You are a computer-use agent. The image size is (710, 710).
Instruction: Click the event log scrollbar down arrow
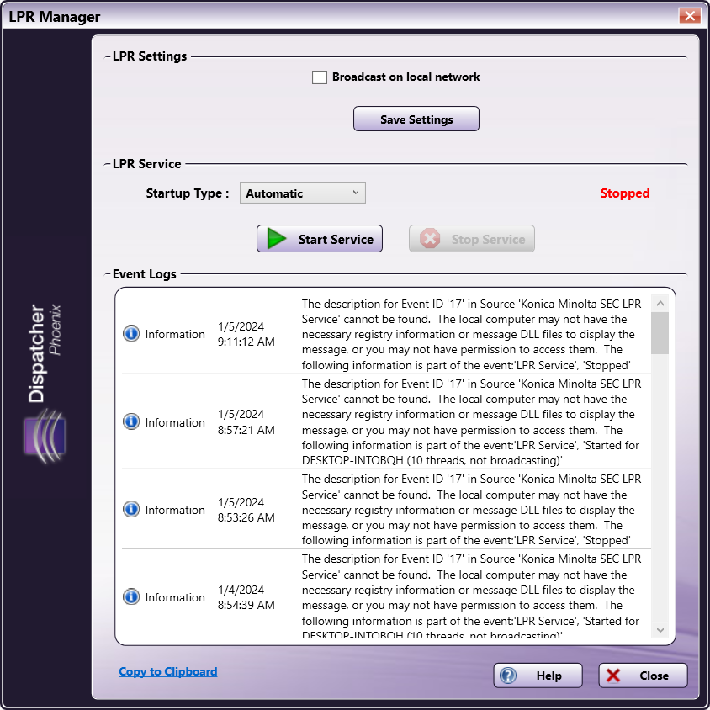(660, 630)
